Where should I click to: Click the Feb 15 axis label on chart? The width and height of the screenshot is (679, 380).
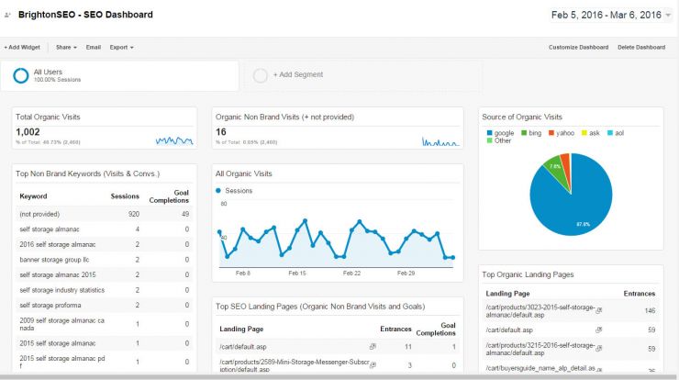pyautogui.click(x=297, y=274)
